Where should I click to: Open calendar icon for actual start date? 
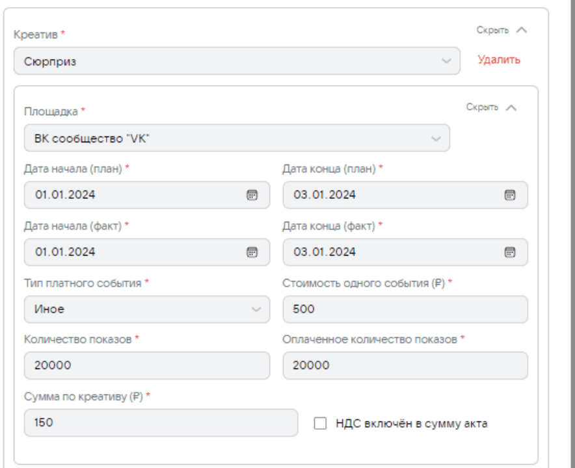tap(252, 252)
